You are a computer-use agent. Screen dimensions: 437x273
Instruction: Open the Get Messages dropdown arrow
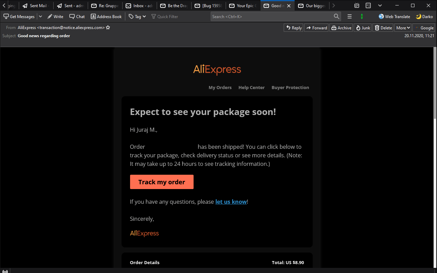(x=40, y=16)
